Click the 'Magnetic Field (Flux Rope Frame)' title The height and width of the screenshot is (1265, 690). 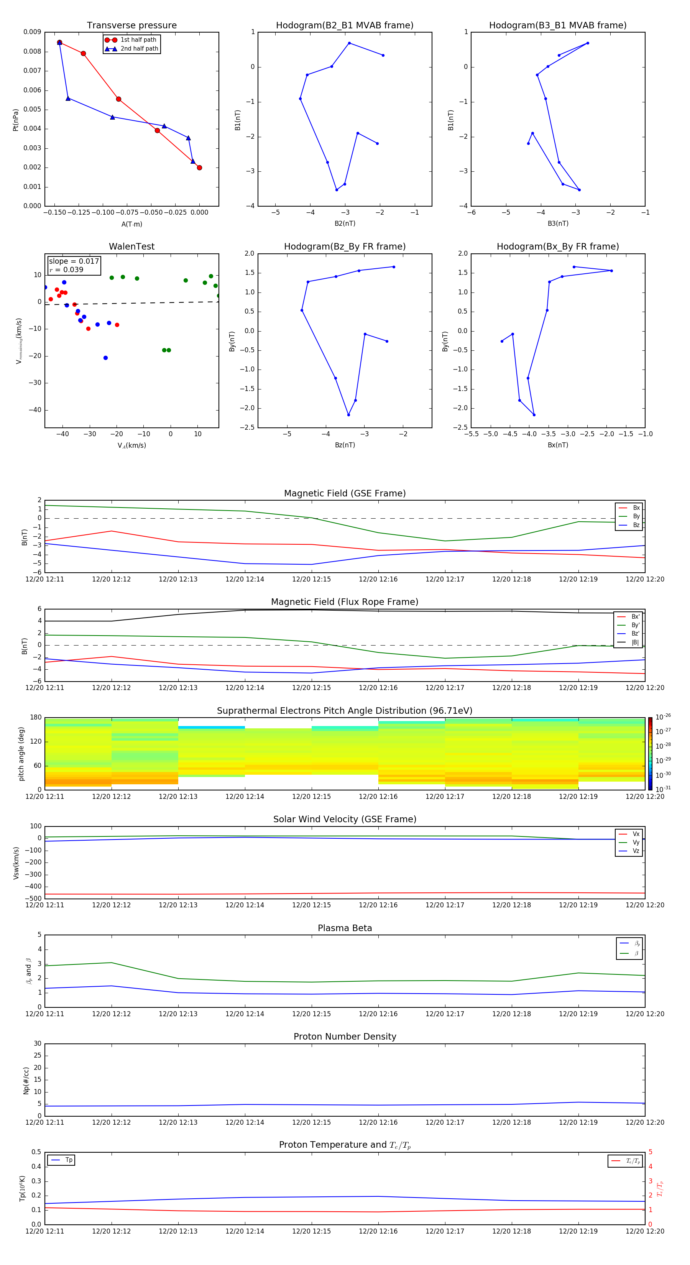click(345, 602)
